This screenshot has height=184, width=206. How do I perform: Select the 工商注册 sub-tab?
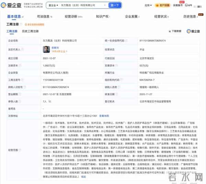pos(12,31)
